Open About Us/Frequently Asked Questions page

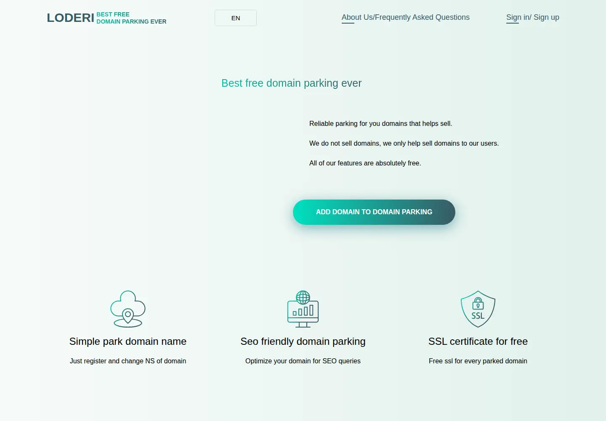tap(406, 17)
